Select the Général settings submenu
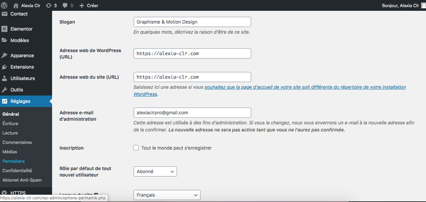 pyautogui.click(x=10, y=114)
